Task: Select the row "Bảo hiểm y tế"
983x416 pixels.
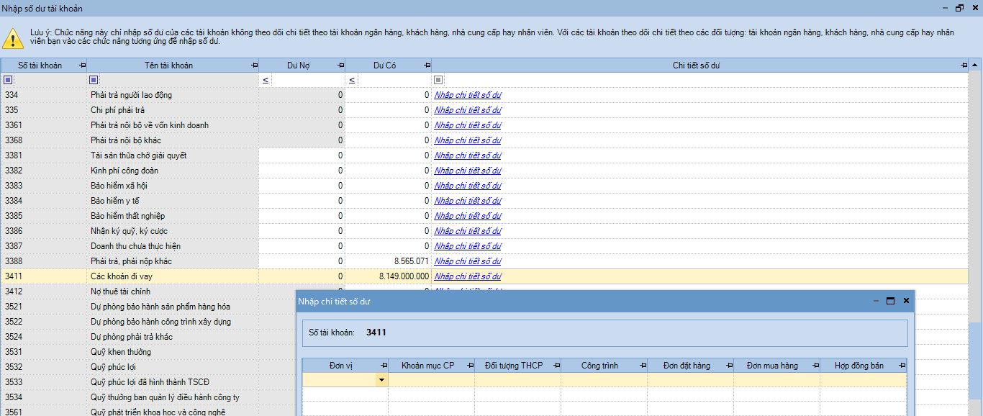Action: 484,201
